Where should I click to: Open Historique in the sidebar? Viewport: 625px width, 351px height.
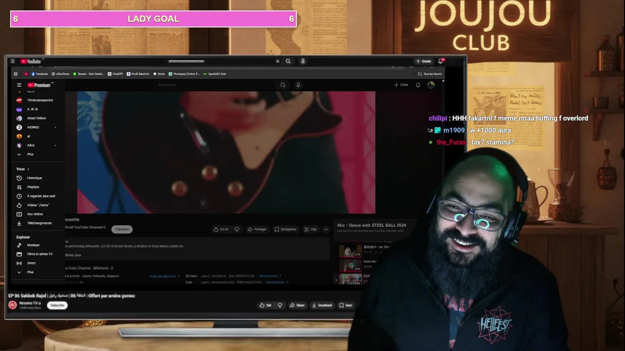[30, 178]
